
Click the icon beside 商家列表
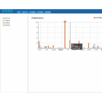pyautogui.click(x=3, y=18)
